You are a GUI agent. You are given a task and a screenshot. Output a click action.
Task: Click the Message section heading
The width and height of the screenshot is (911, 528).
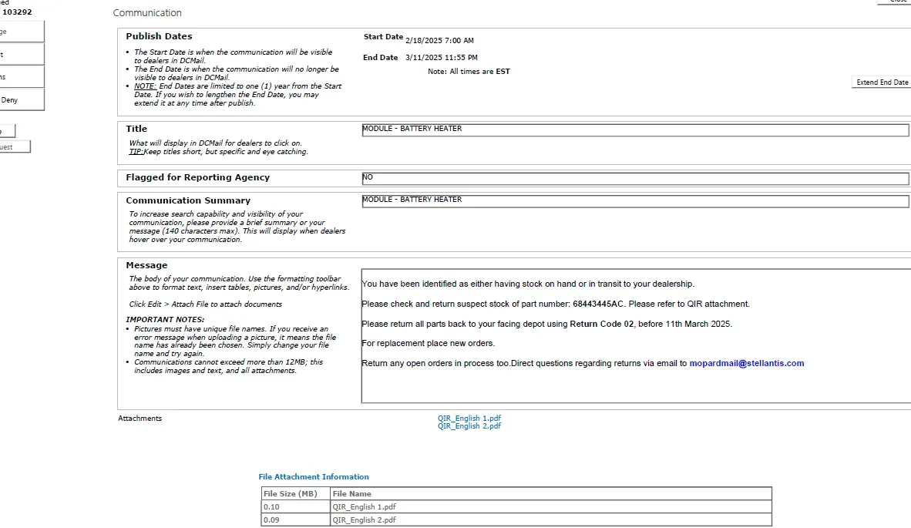(146, 265)
